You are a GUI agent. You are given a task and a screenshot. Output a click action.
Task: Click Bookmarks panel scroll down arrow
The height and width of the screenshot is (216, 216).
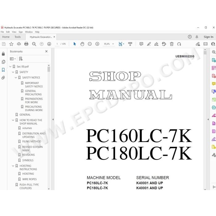49,189
